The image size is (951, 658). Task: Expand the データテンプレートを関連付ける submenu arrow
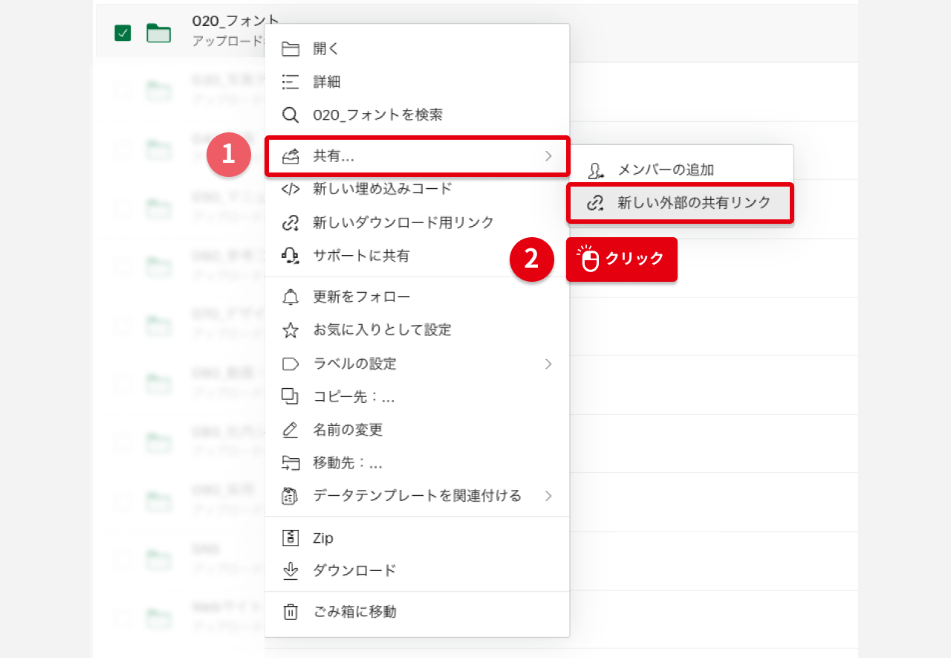548,496
